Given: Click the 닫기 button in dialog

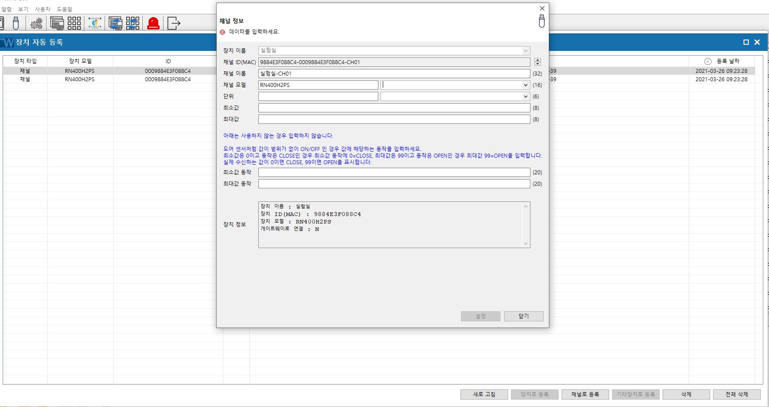Looking at the screenshot, I should (523, 316).
